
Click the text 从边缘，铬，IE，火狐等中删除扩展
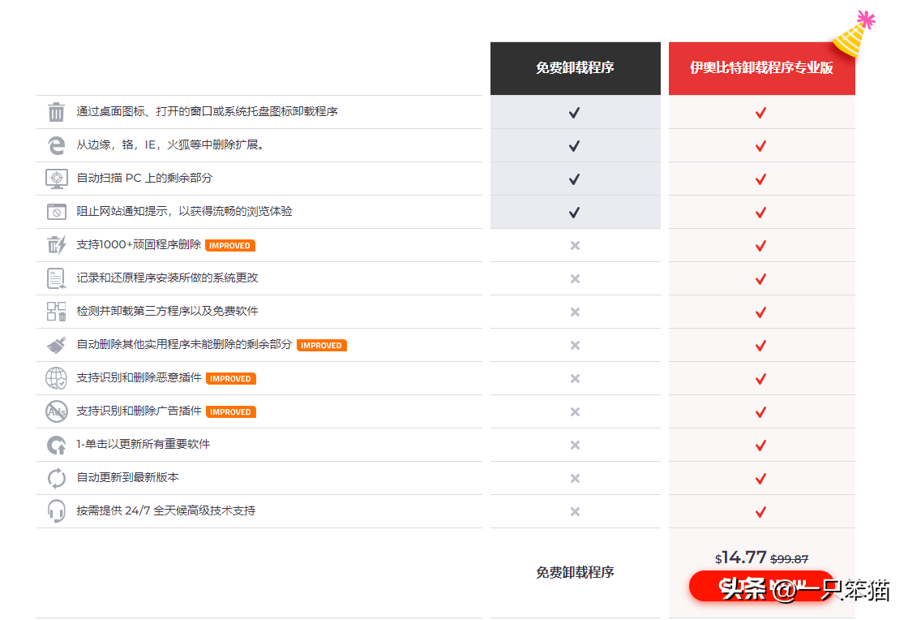170,145
